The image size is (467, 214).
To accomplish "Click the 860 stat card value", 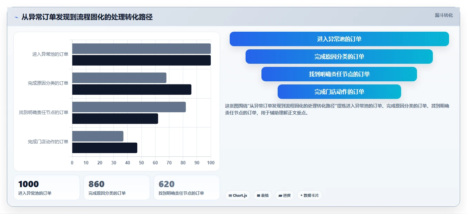I will 97,184.
